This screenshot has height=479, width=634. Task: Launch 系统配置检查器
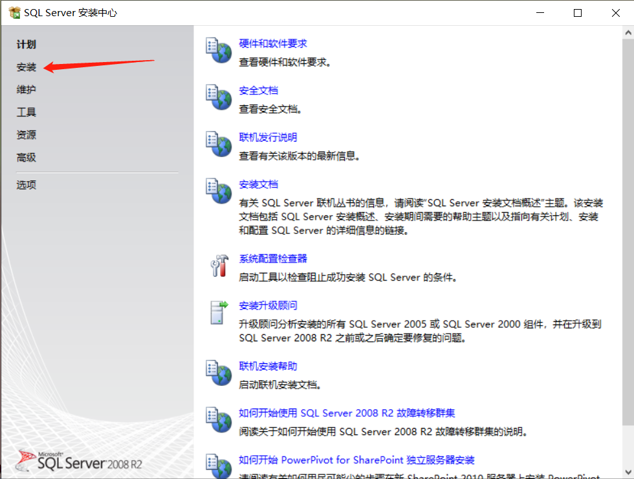[273, 259]
